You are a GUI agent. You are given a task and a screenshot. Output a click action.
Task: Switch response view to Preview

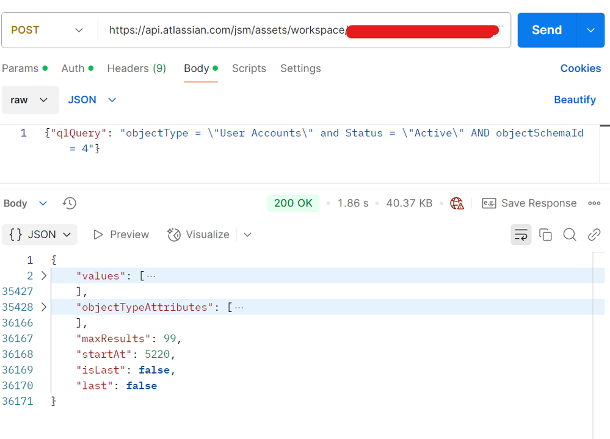(129, 234)
